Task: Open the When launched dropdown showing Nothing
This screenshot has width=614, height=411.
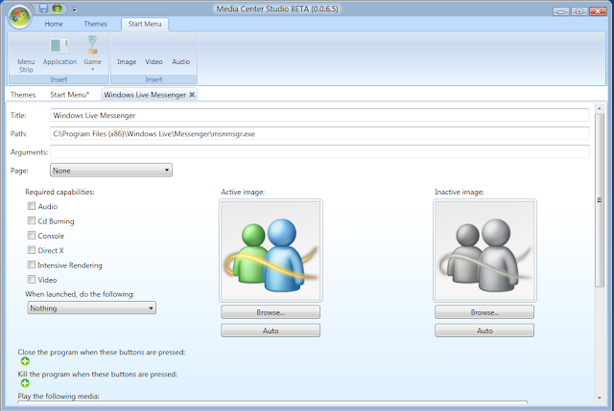Action: [x=92, y=308]
